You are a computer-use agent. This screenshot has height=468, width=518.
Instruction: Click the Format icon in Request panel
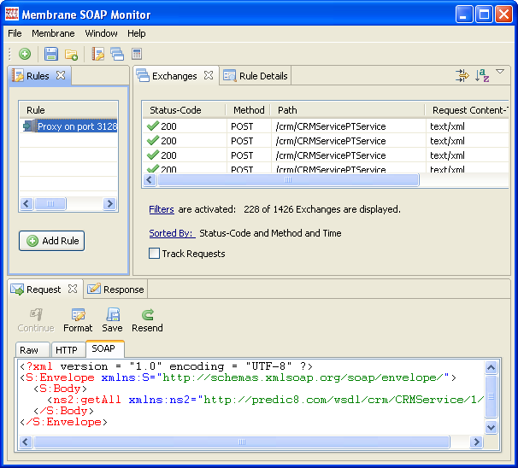(x=78, y=314)
